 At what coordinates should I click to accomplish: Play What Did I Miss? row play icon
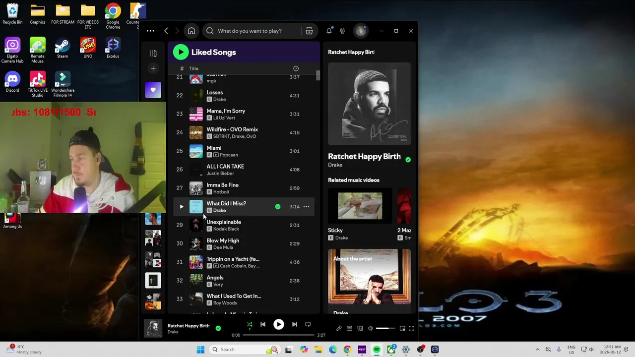(x=181, y=207)
